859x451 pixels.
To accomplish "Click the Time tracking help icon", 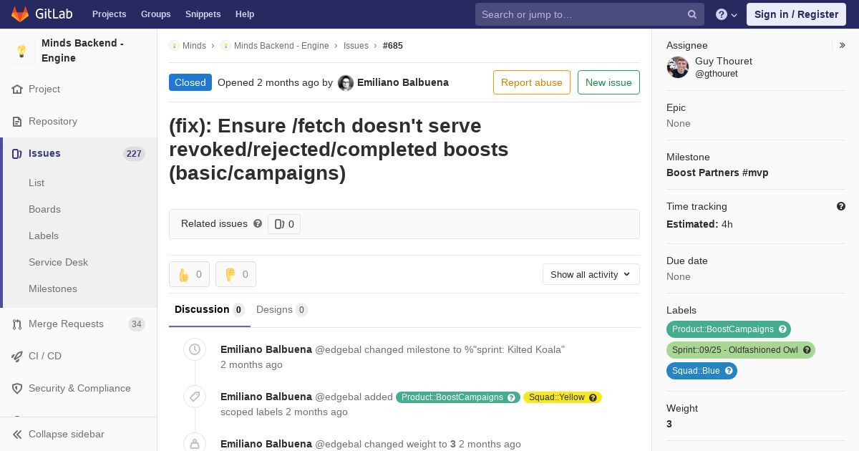I will (x=841, y=206).
